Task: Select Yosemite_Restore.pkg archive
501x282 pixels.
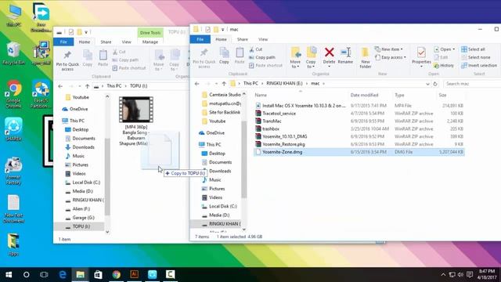Action: (359, 144)
